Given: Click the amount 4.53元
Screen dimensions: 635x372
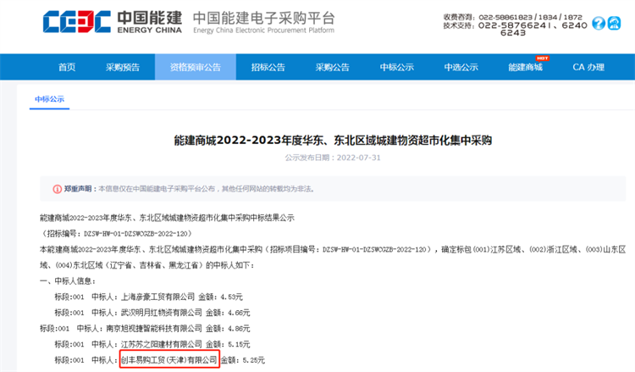Looking at the screenshot, I should (231, 297).
